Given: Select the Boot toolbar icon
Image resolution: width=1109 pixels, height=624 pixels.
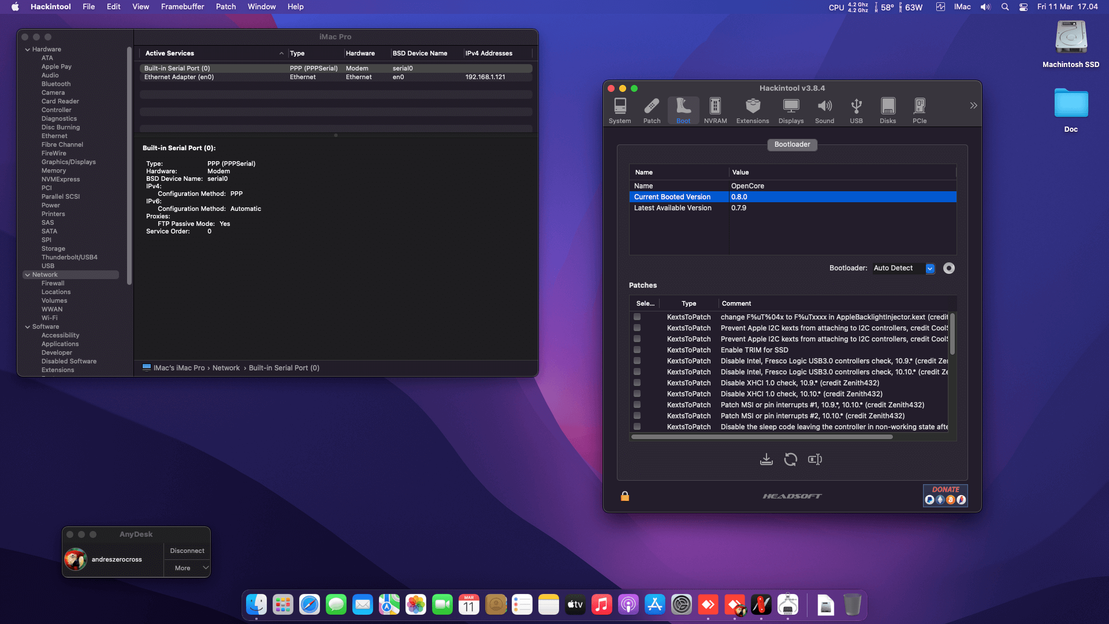Looking at the screenshot, I should pyautogui.click(x=683, y=110).
